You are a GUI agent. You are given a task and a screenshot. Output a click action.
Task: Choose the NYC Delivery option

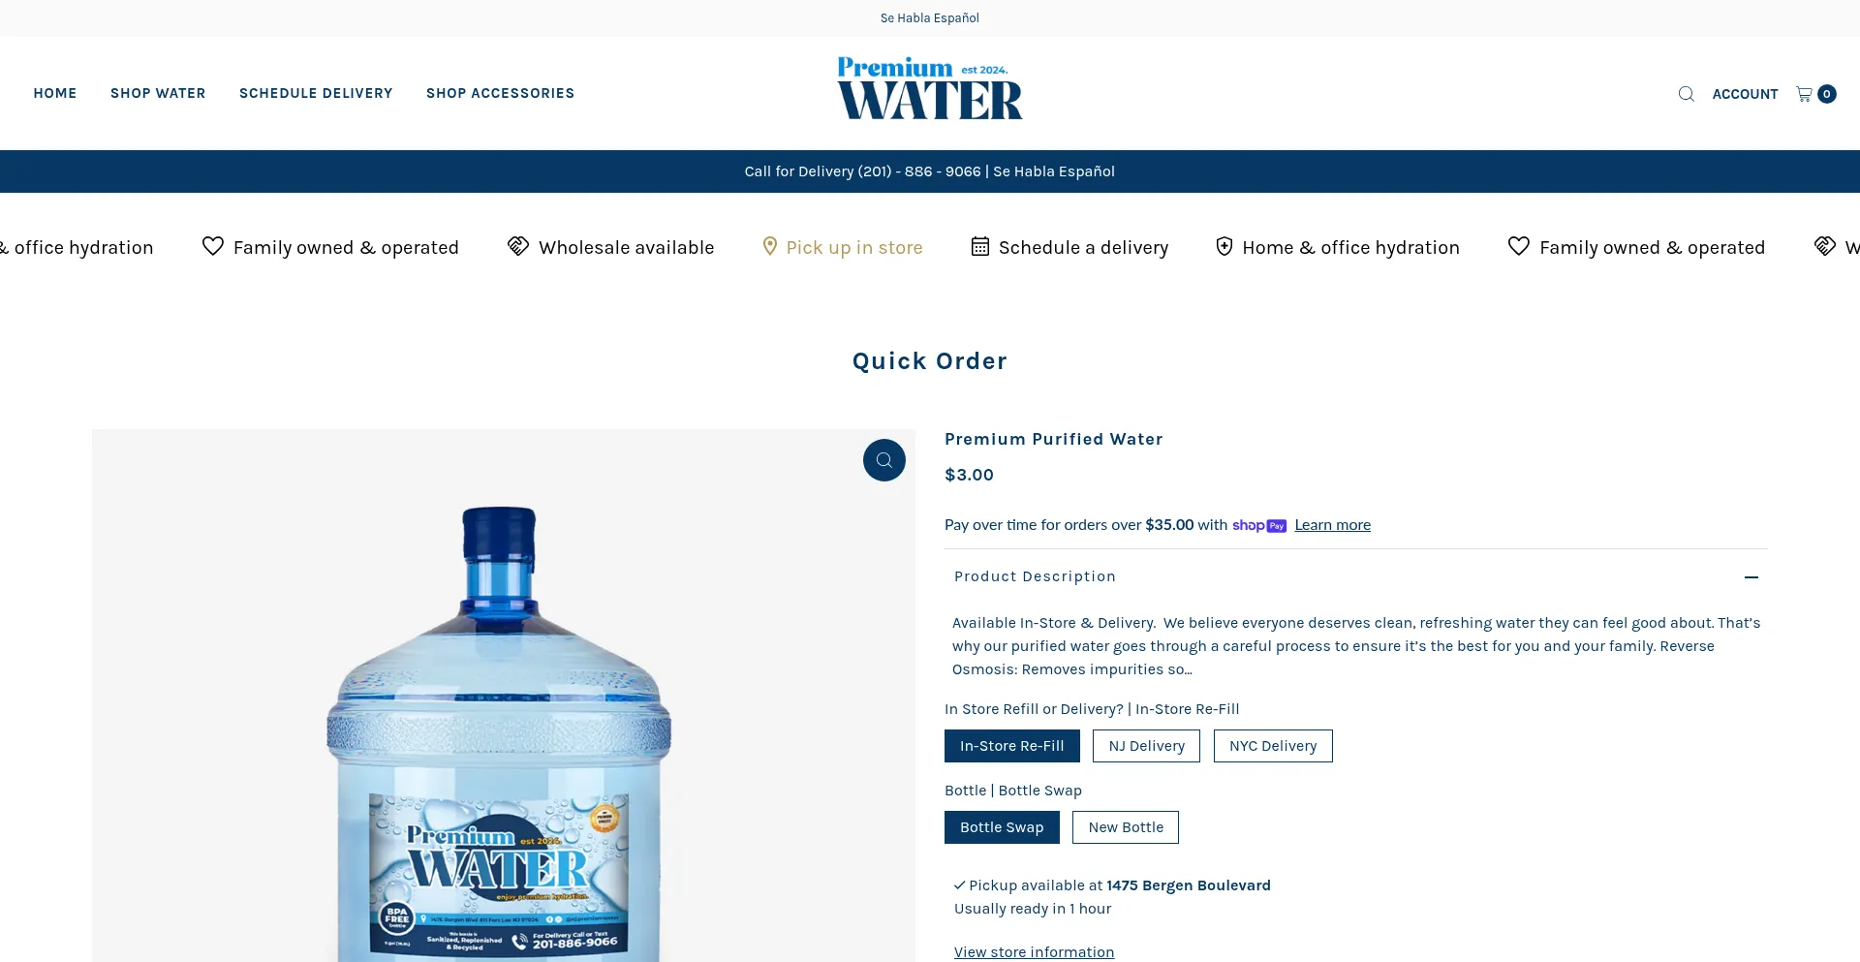(x=1273, y=746)
